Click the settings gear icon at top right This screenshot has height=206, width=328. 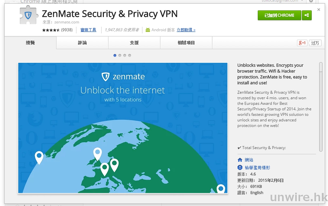311,1
